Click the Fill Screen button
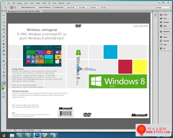173x138 pixels. pos(93,8)
